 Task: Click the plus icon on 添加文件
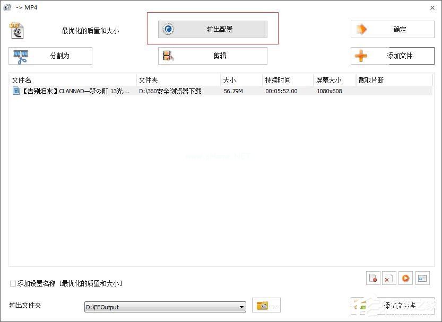click(362, 56)
